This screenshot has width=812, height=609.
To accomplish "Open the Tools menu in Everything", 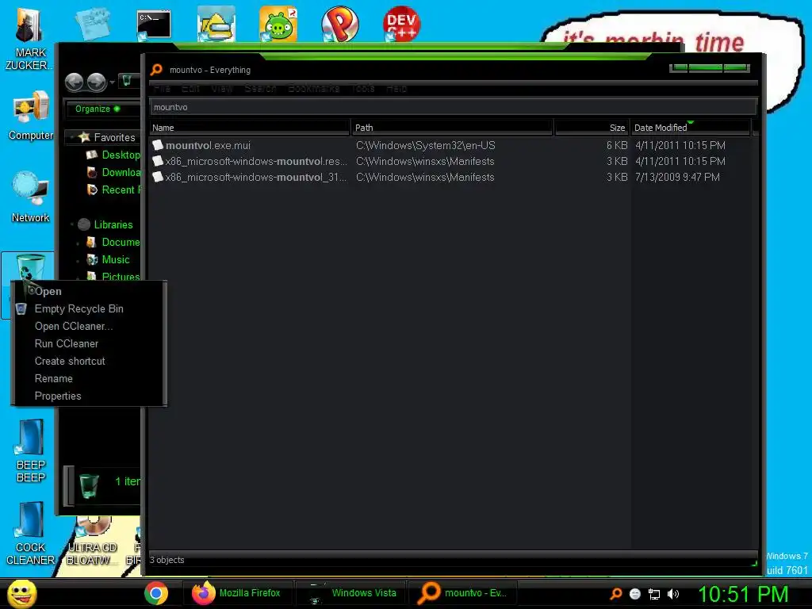I will (363, 89).
